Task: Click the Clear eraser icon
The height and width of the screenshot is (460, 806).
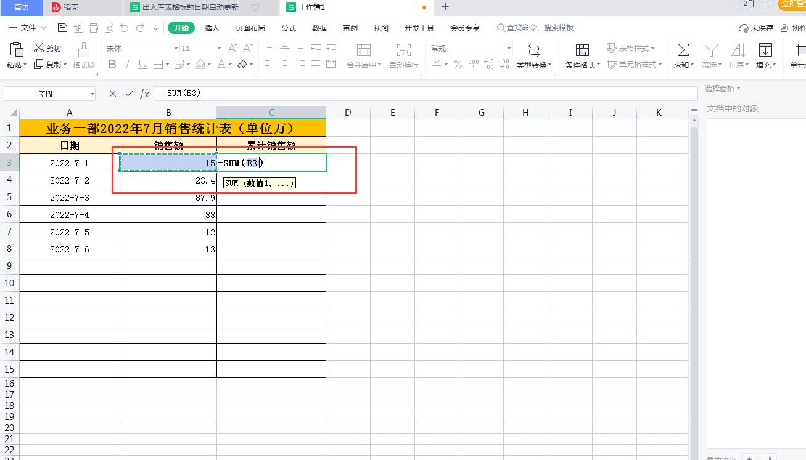Action: (243, 64)
